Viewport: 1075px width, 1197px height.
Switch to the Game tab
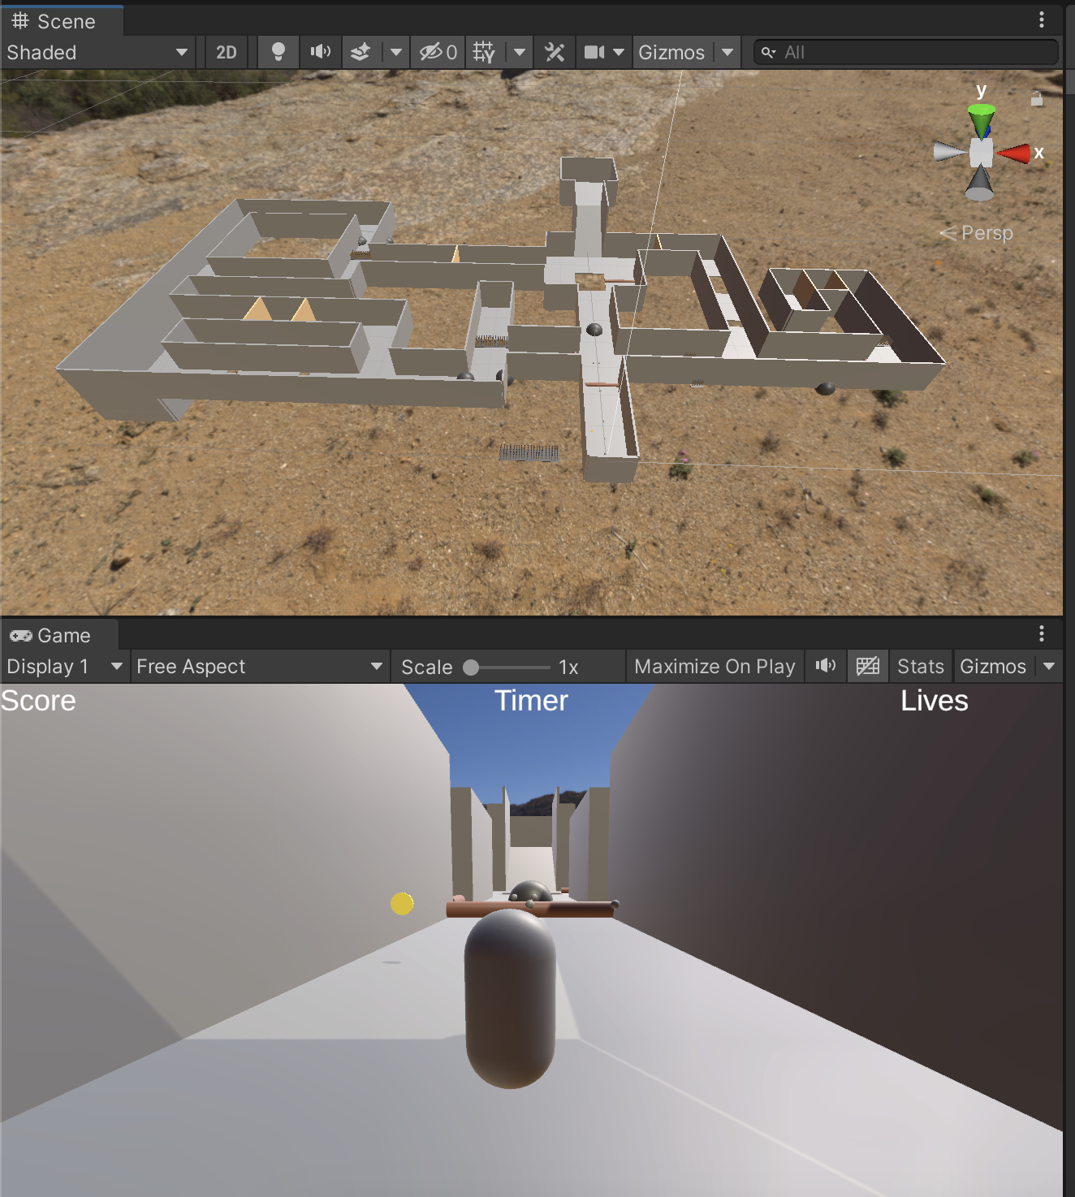[58, 635]
